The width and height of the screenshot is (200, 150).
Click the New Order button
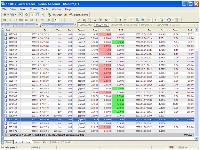pos(55,15)
